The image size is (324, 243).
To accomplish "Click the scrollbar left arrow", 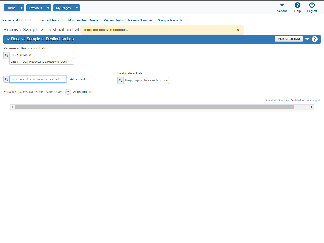I will (x=12, y=107).
